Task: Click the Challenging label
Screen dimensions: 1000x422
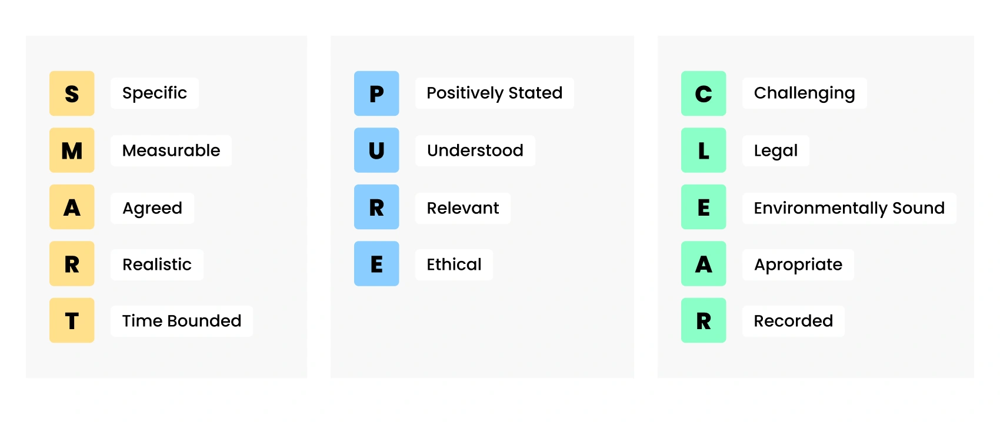Action: pos(804,93)
